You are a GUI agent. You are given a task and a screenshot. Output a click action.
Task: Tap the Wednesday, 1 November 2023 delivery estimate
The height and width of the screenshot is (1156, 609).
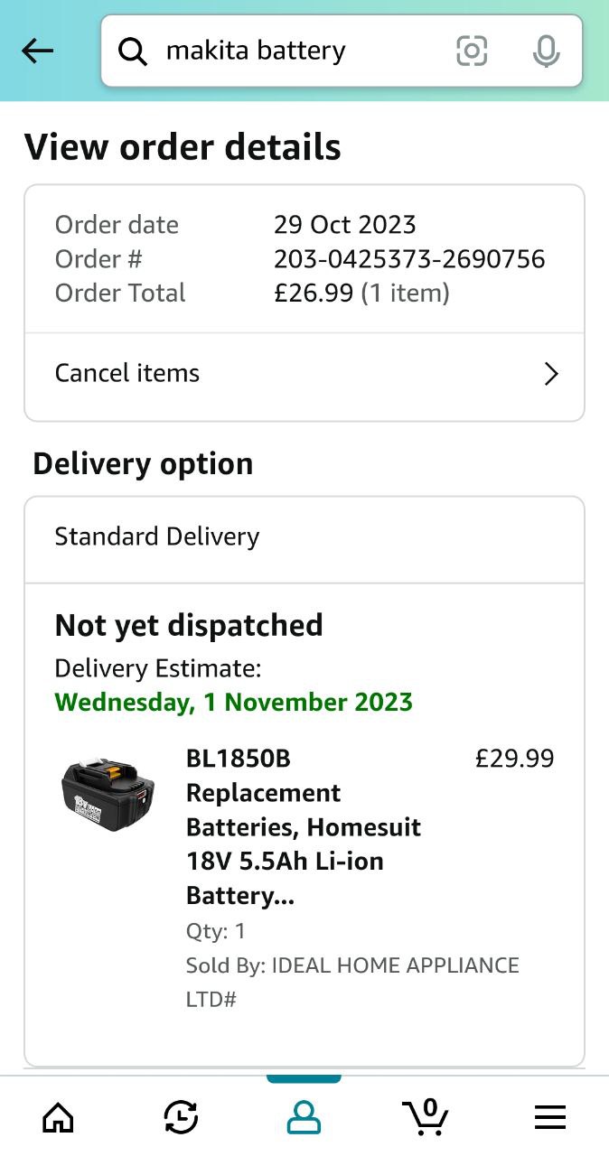click(x=234, y=703)
